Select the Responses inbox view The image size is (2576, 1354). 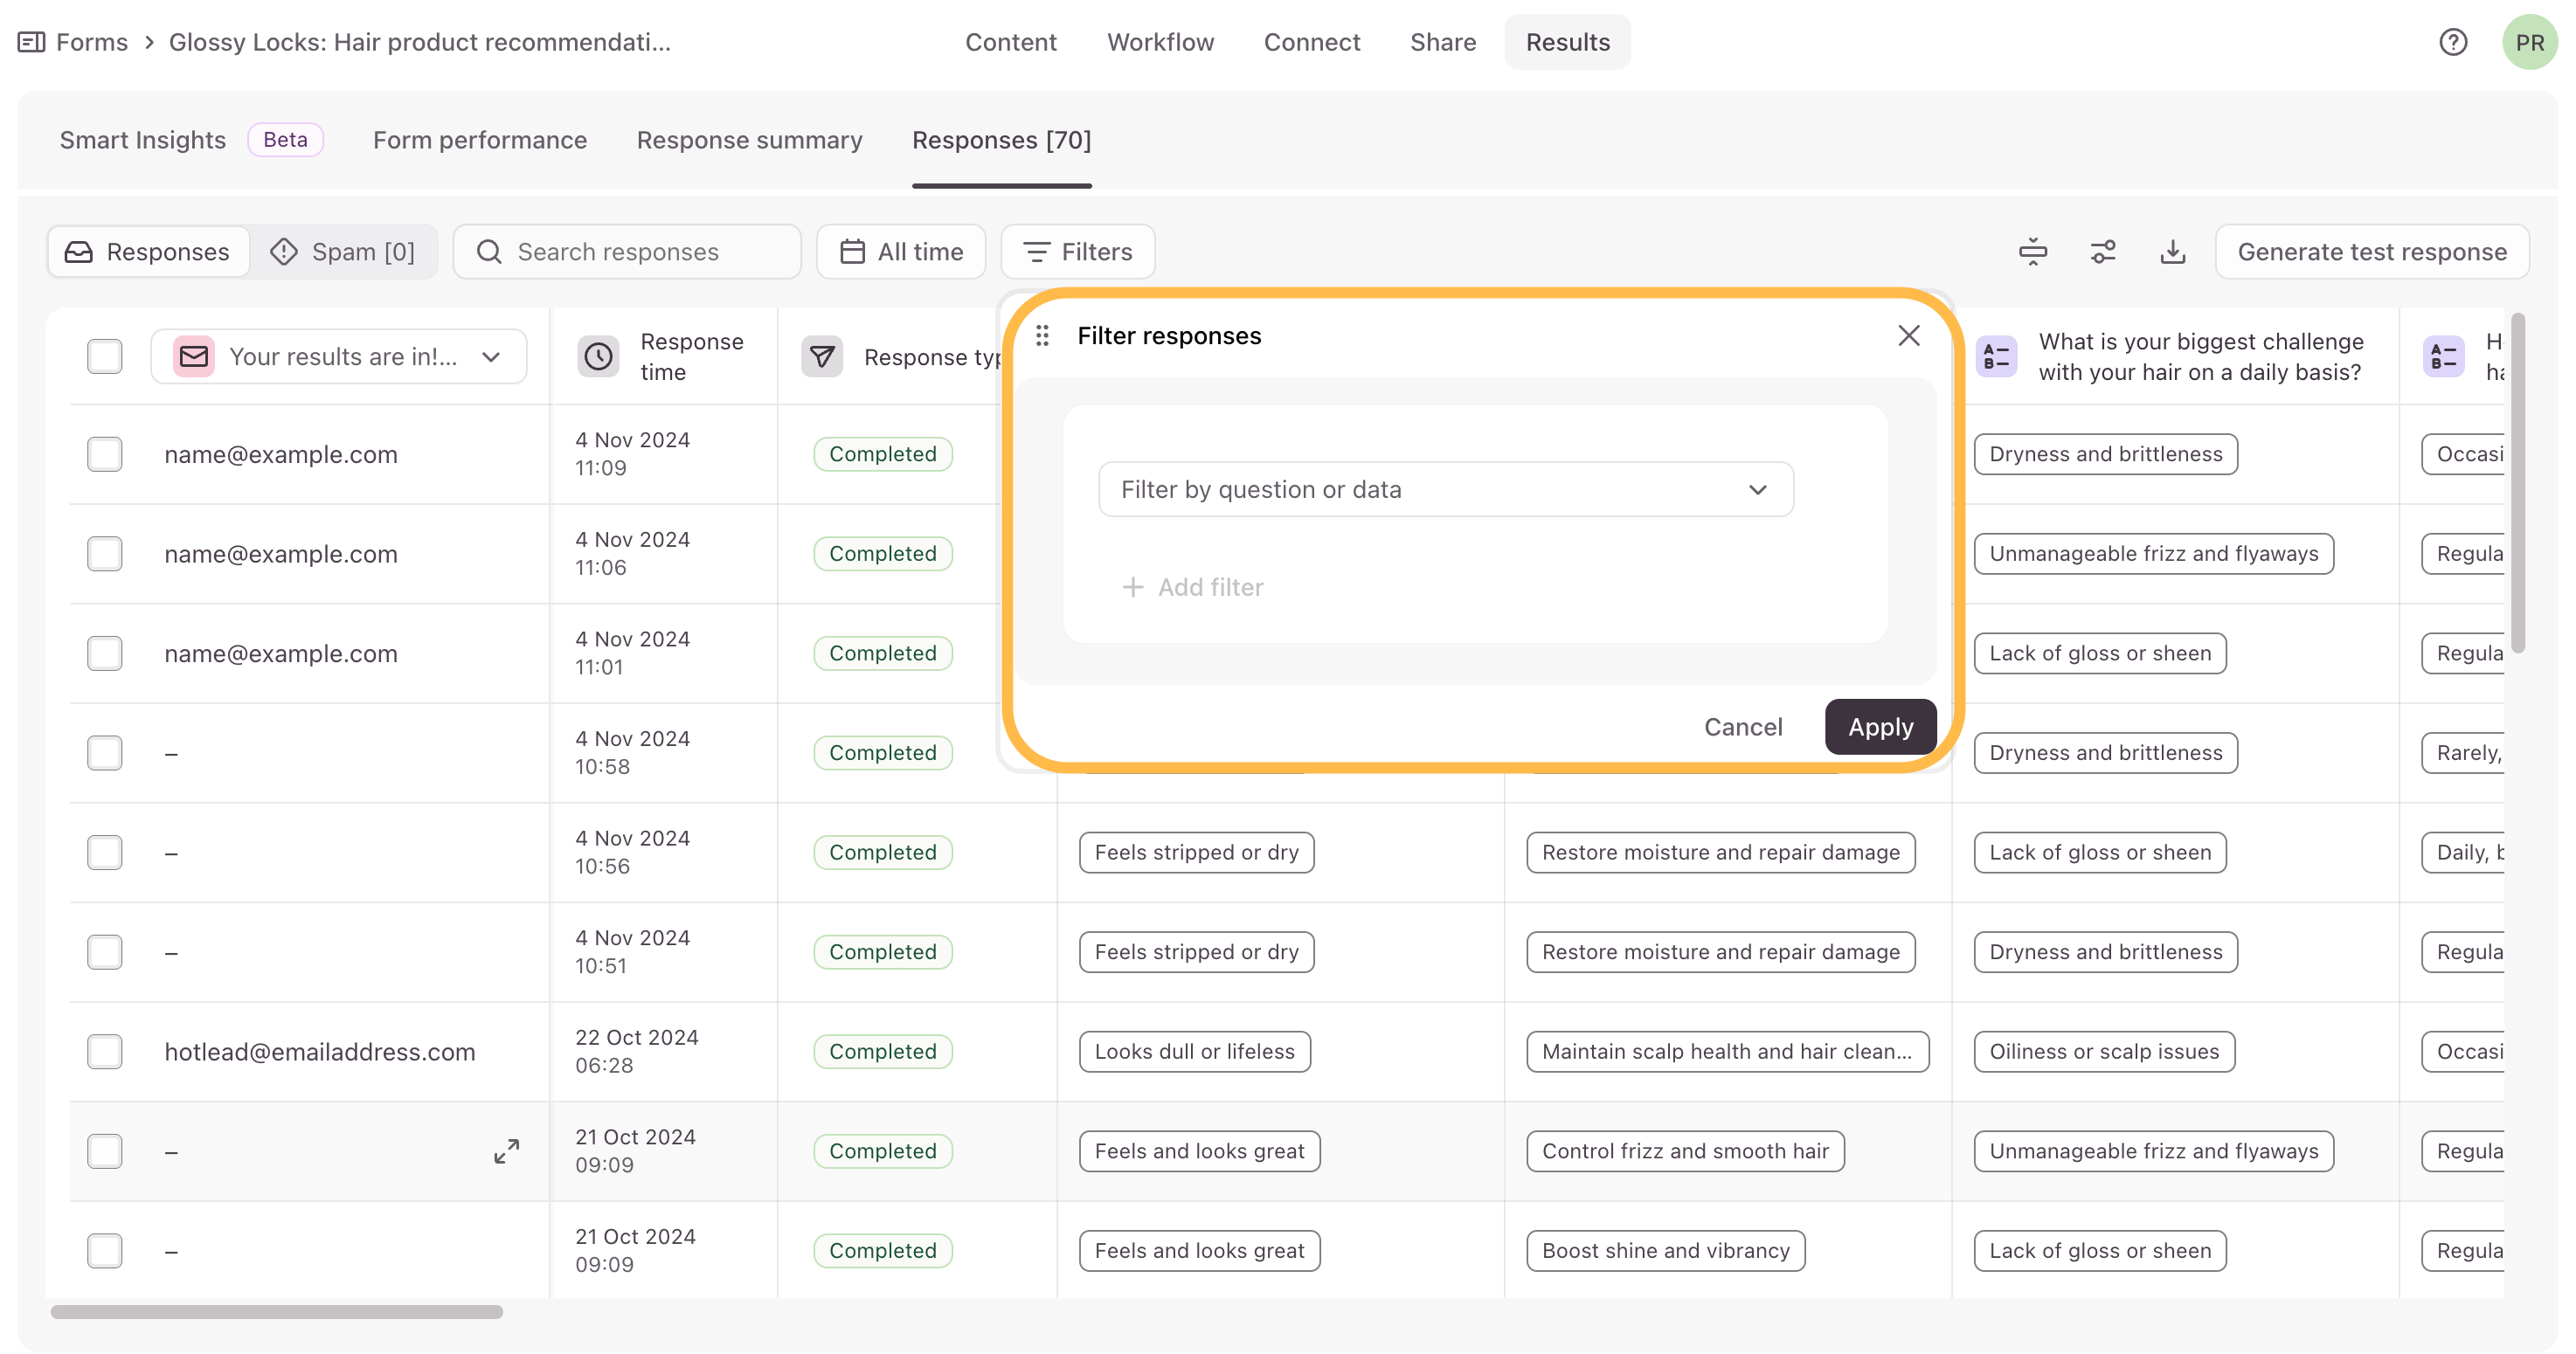click(x=148, y=252)
